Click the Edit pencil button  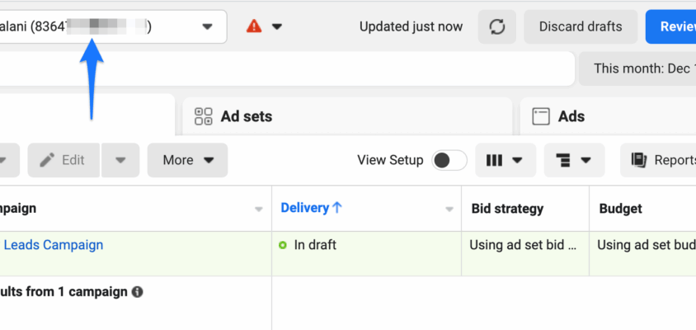tap(63, 160)
